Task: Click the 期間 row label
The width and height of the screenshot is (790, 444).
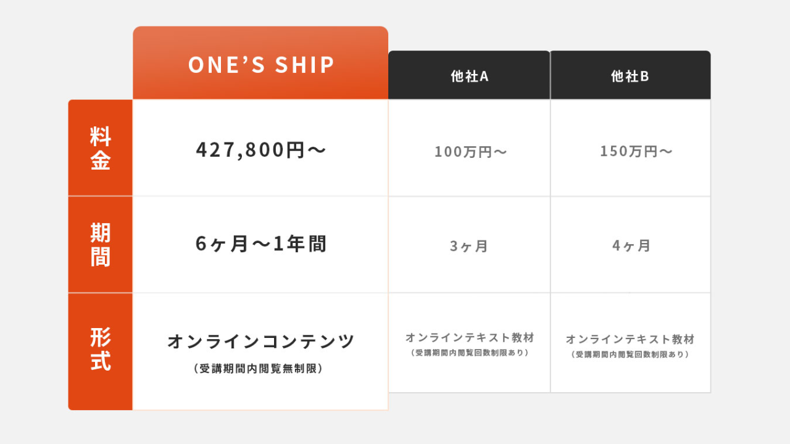Action: pyautogui.click(x=101, y=245)
